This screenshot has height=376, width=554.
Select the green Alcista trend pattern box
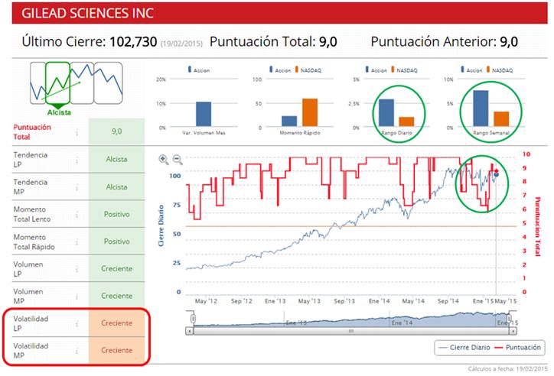tap(57, 83)
